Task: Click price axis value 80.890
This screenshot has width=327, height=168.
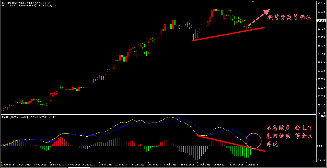Action: [x=321, y=96]
